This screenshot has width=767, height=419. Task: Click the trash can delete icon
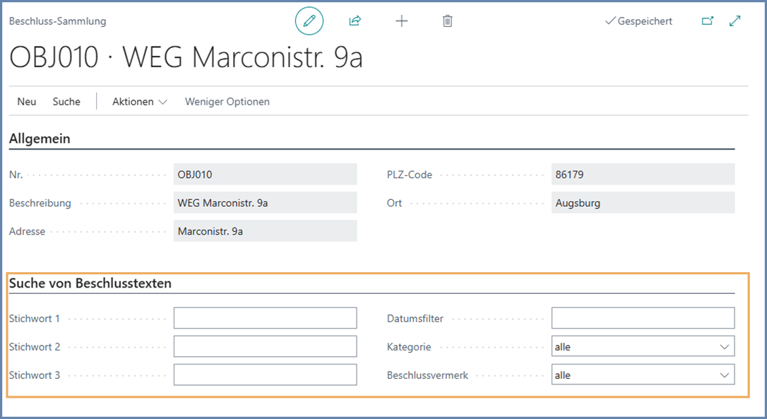447,21
